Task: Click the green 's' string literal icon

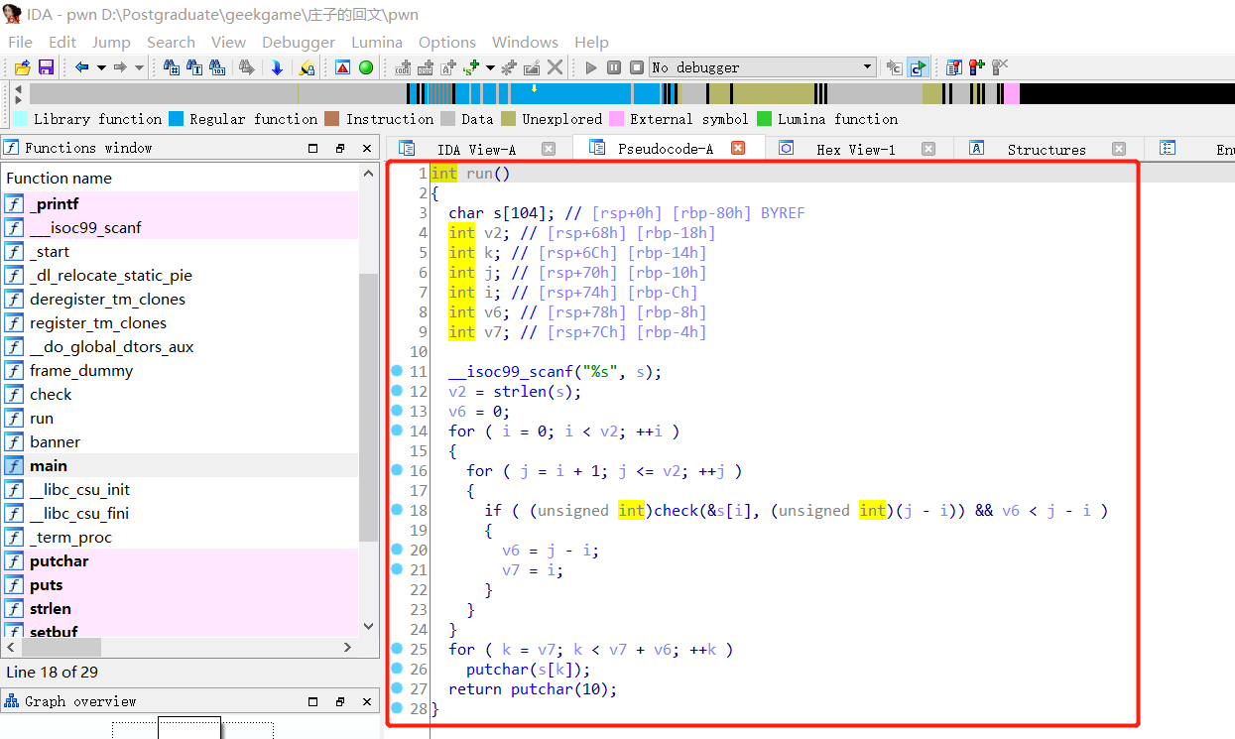Action: click(x=470, y=67)
